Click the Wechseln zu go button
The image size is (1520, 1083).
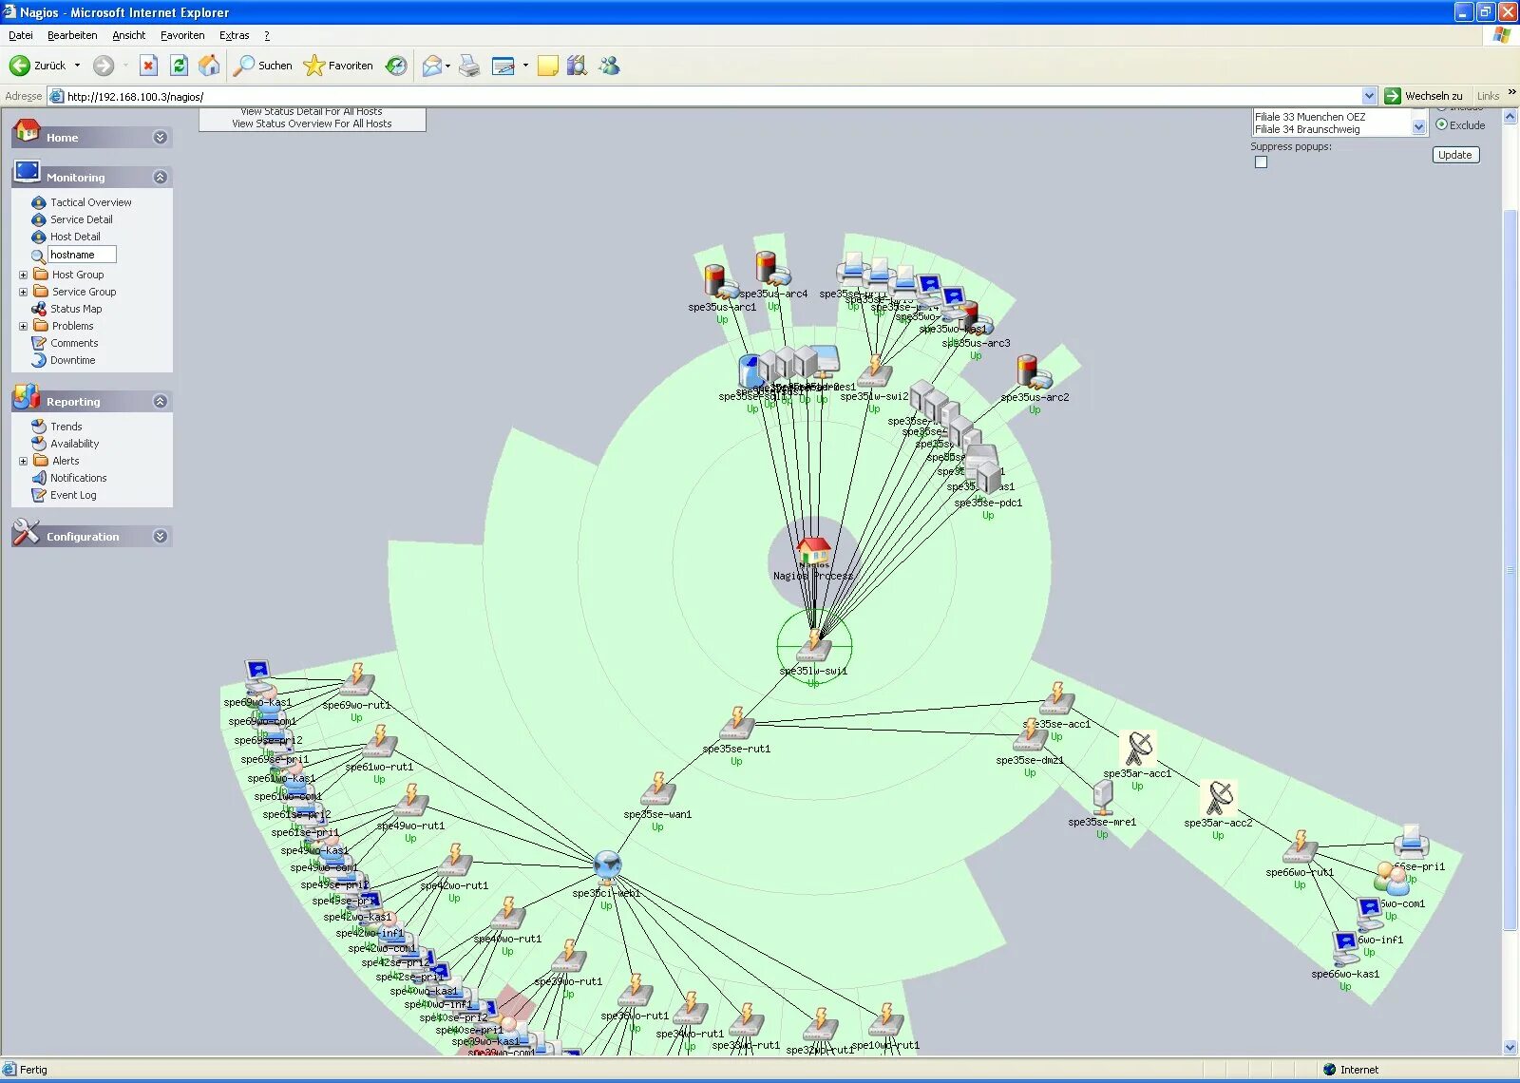pyautogui.click(x=1423, y=96)
